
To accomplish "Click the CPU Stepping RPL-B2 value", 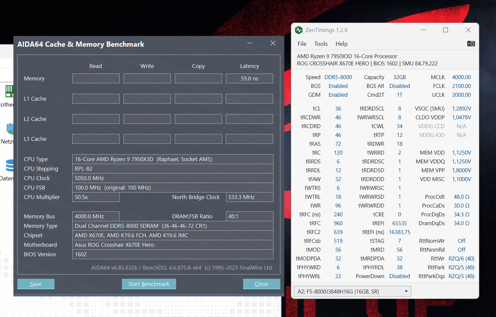I will pyautogui.click(x=173, y=169).
